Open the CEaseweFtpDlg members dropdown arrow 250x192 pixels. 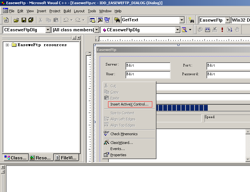177,30
